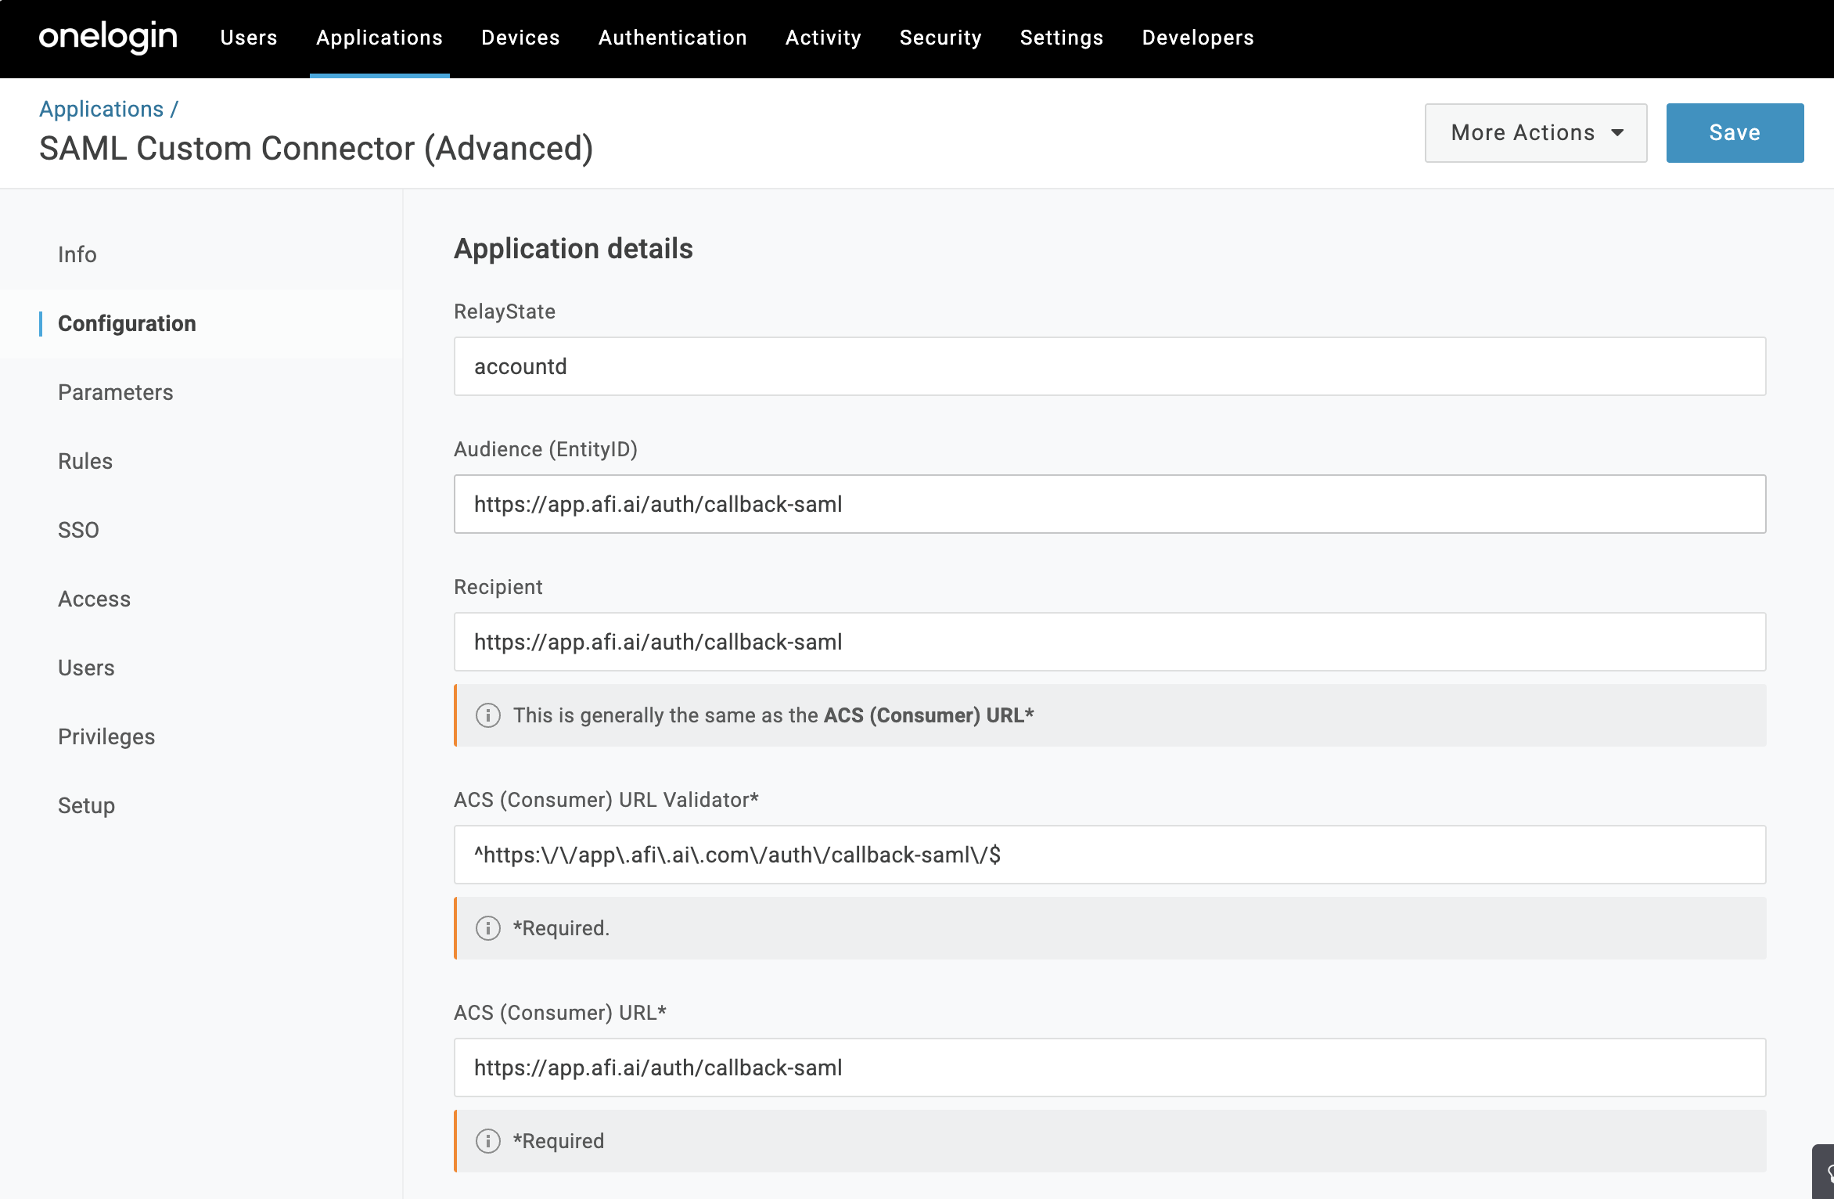Click the OneLogin logo
1834x1199 pixels.
click(108, 37)
